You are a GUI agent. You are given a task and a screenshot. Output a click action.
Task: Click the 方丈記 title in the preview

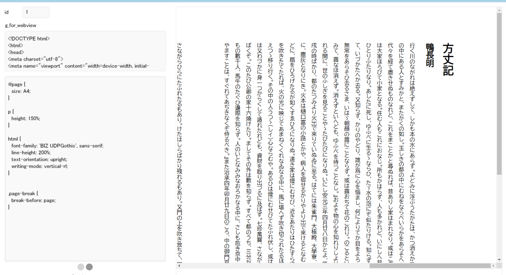(x=448, y=60)
